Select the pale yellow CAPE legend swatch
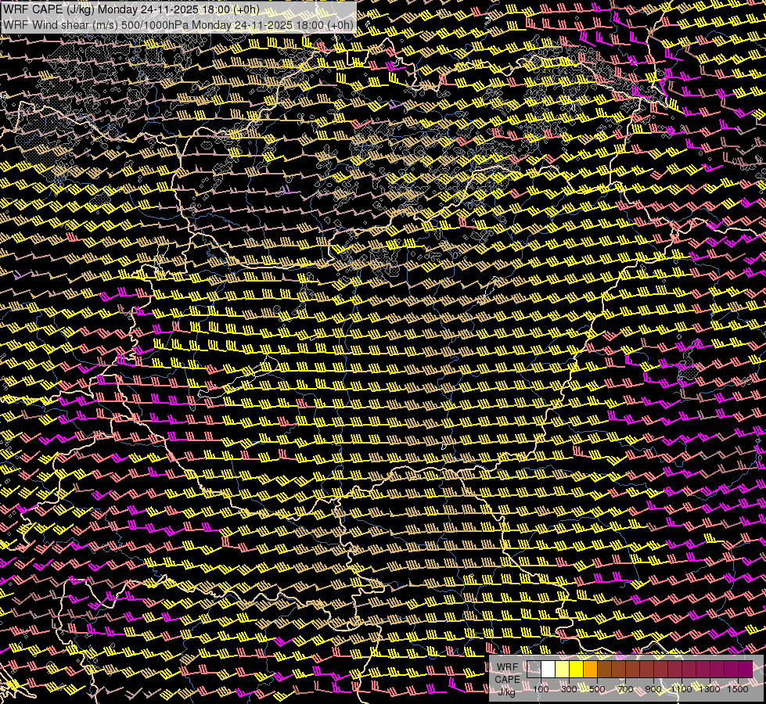 [563, 669]
